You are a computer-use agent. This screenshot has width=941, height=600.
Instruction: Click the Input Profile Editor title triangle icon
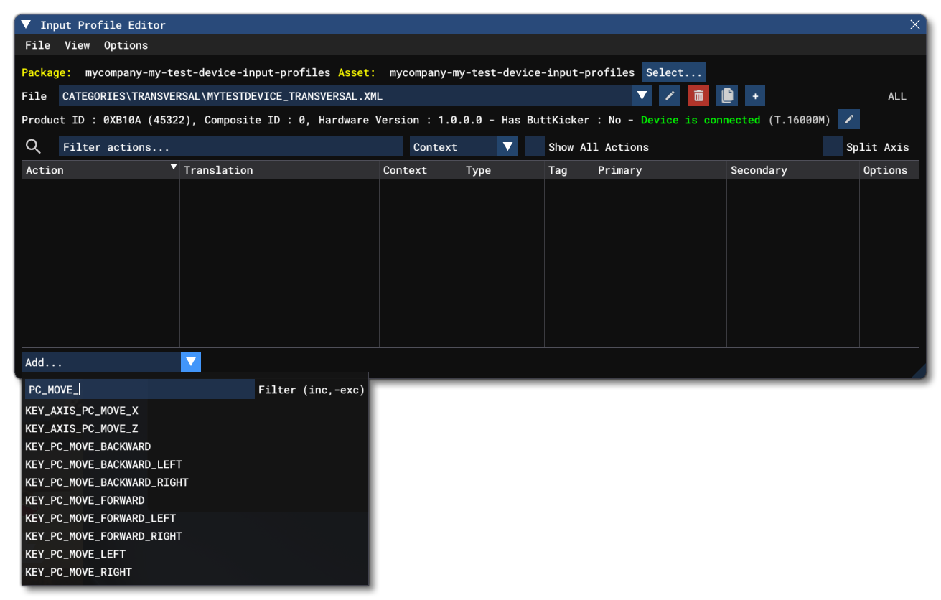point(27,24)
